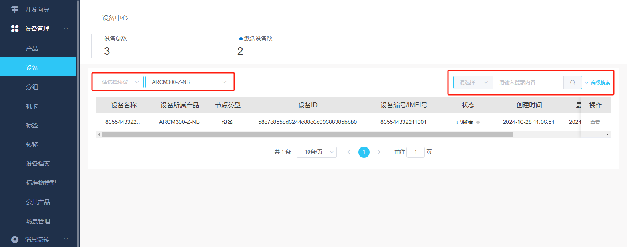Click the search magnifier icon button
Viewport: 627px width, 247px height.
[x=573, y=82]
